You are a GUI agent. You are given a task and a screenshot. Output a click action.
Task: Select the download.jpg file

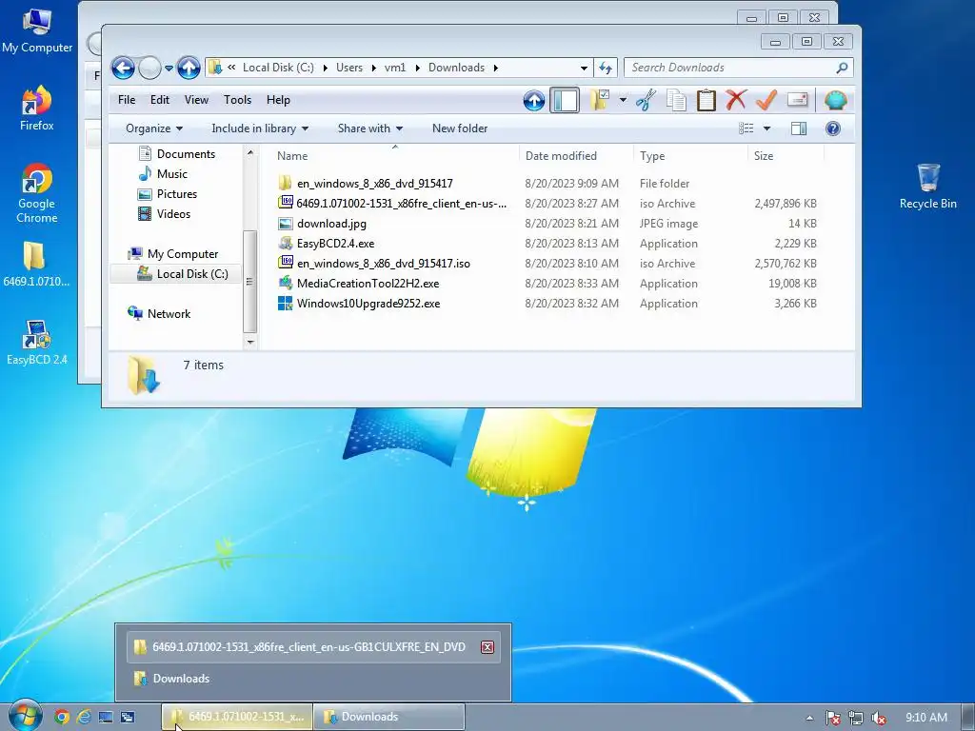[x=322, y=223]
